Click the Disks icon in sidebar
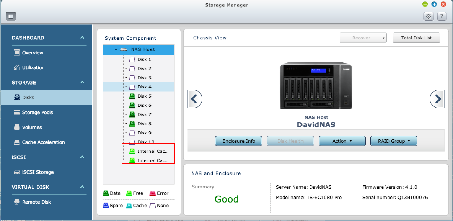Image resolution: width=453 pixels, height=221 pixels. [17, 98]
